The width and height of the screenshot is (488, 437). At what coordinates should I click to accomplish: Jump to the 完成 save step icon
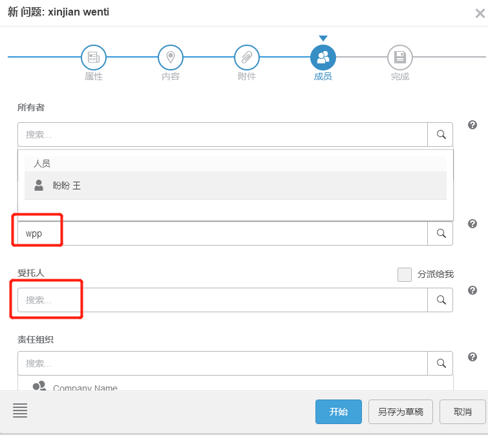[399, 58]
